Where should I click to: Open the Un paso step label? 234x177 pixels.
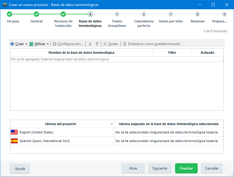point(13,21)
